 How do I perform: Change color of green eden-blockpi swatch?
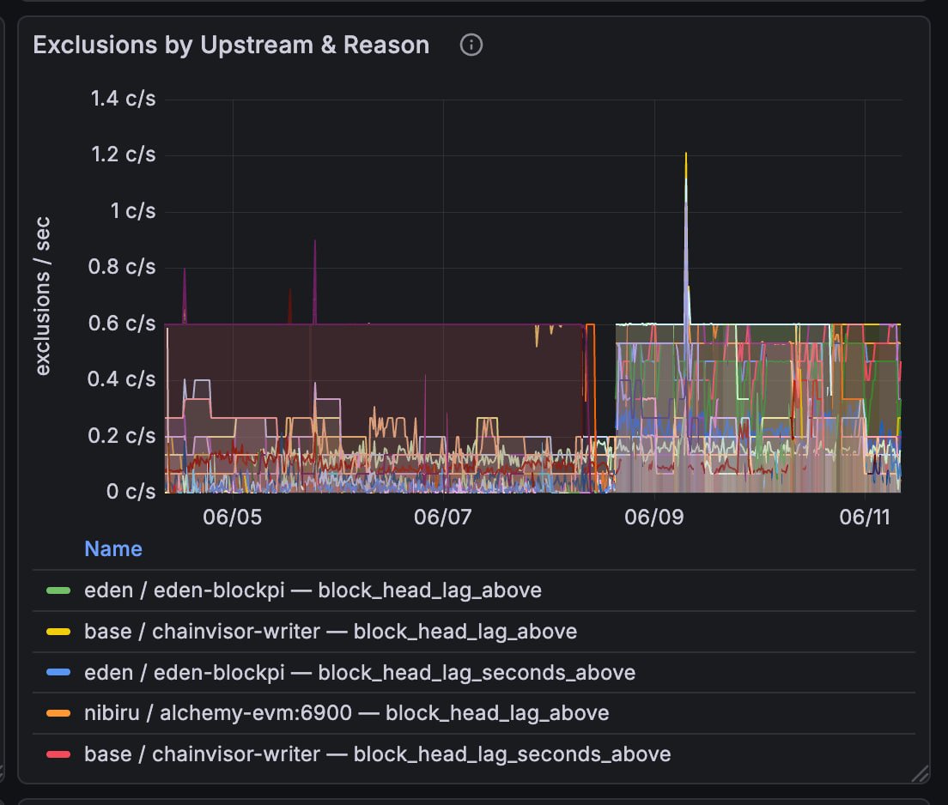[58, 590]
